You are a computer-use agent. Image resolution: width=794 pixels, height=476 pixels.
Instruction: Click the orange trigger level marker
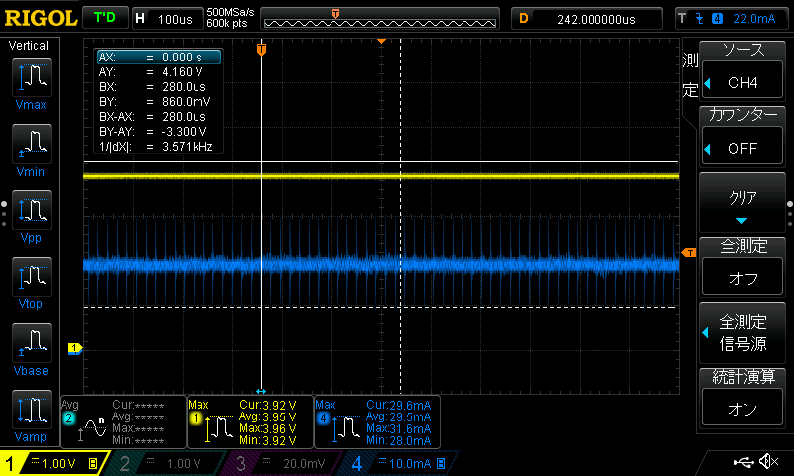tap(687, 254)
